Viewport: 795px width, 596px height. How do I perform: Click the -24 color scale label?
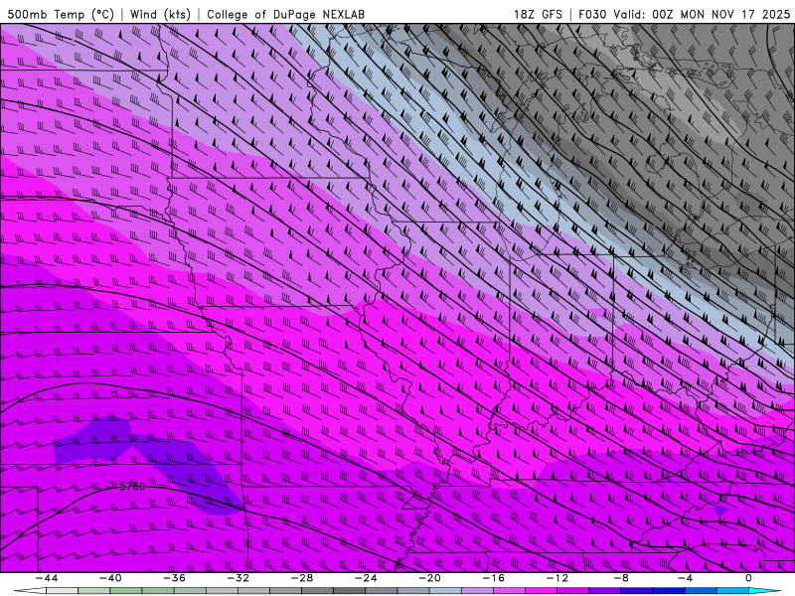pos(366,578)
